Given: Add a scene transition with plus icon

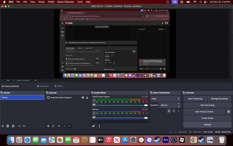Looking at the screenshot, I should point(169,111).
